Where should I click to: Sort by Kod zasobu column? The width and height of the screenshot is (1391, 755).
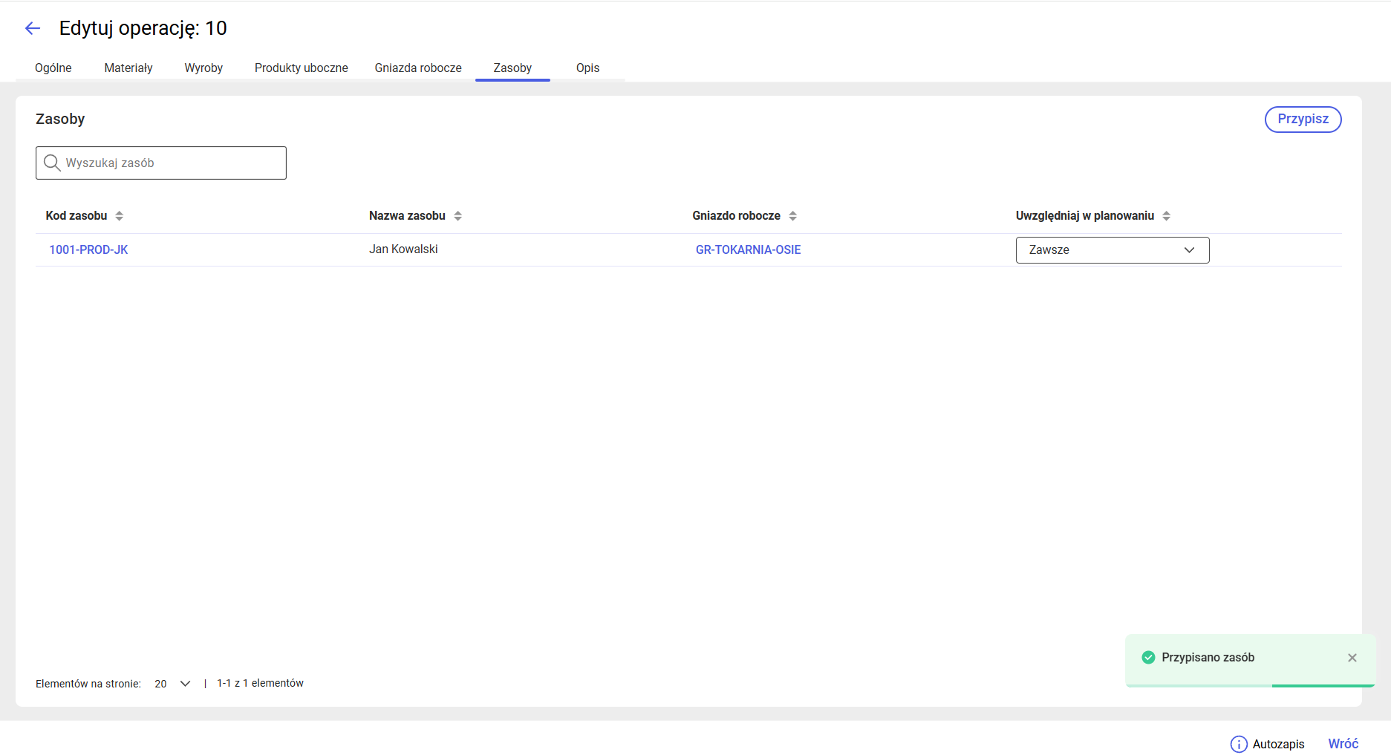click(x=120, y=216)
